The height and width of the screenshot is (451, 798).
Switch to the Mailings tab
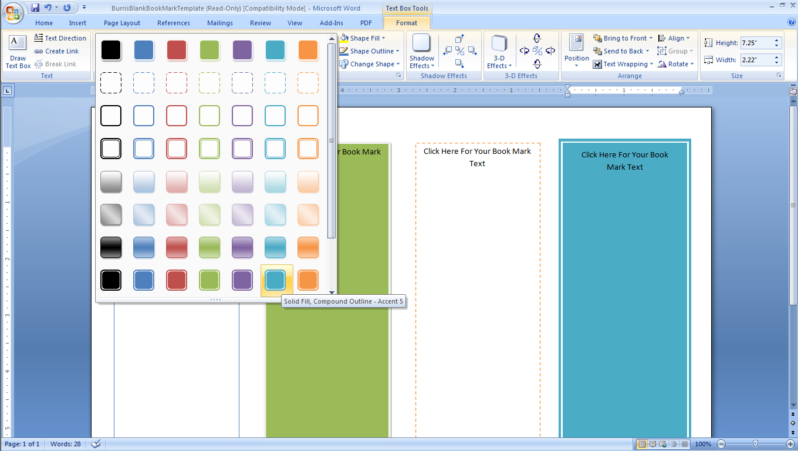(x=219, y=23)
